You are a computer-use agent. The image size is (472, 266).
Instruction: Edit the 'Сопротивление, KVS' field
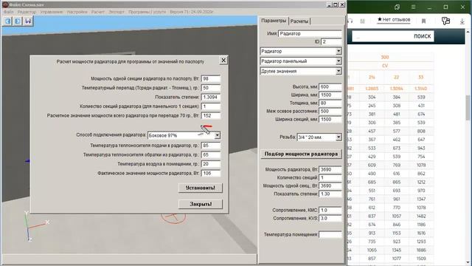(330, 219)
